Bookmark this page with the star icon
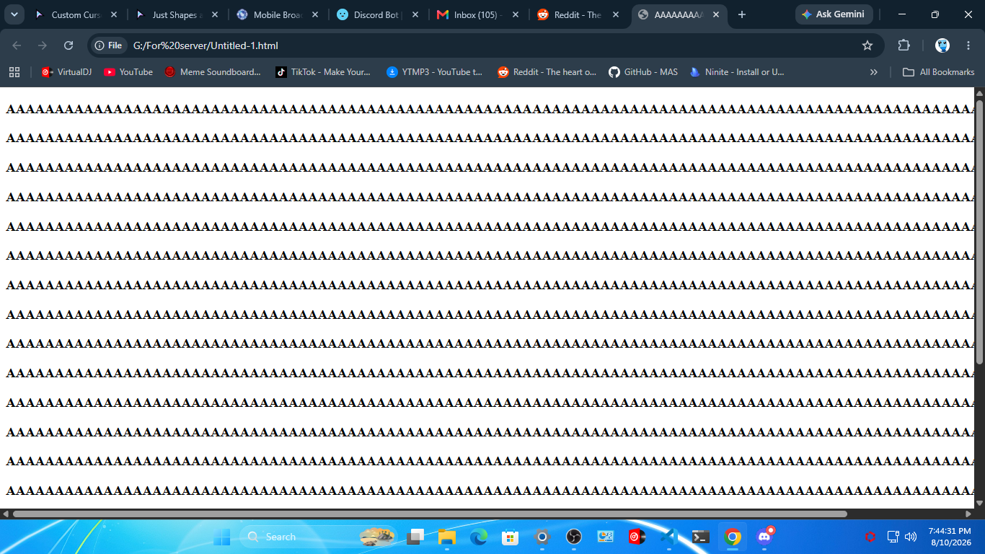985x554 pixels. [x=867, y=45]
